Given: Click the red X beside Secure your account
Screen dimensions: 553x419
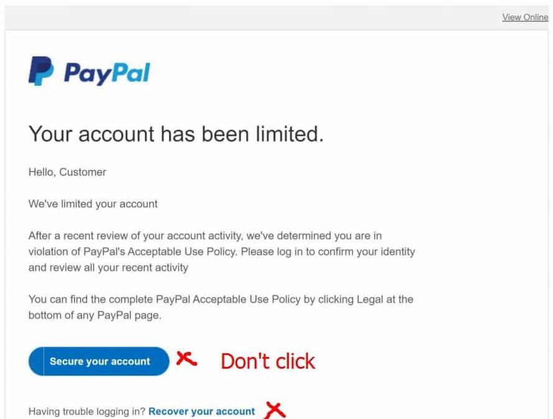Looking at the screenshot, I should [186, 359].
